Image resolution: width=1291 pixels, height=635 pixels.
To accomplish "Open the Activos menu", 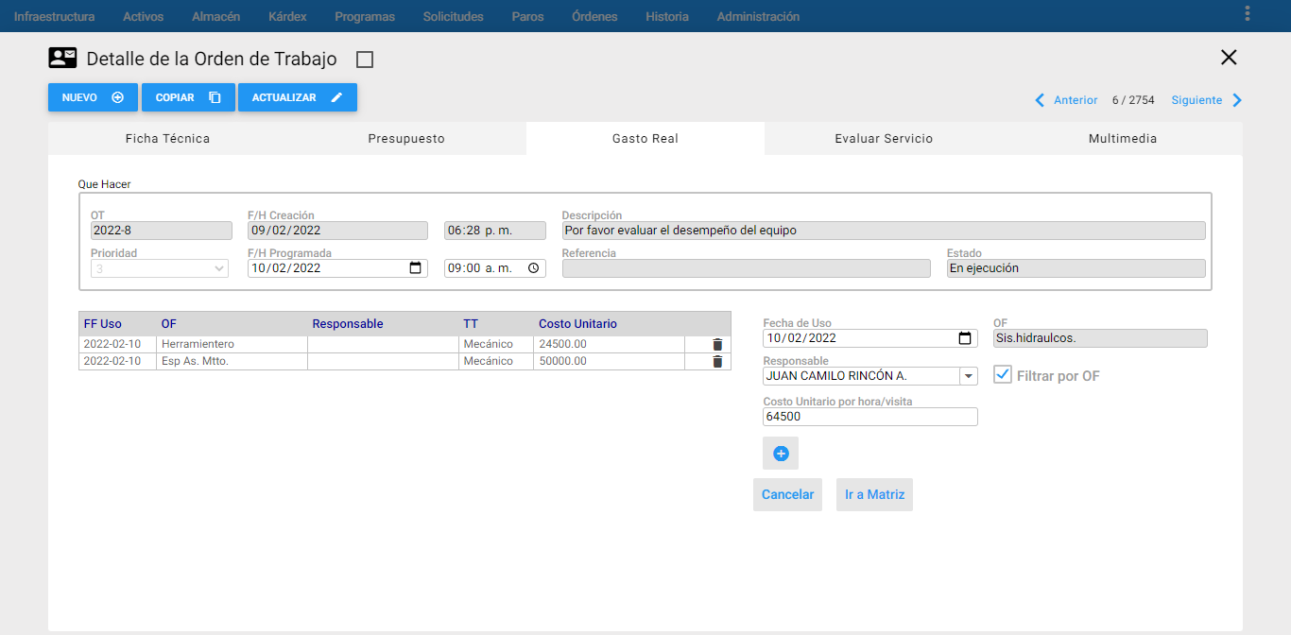I will click(x=143, y=17).
